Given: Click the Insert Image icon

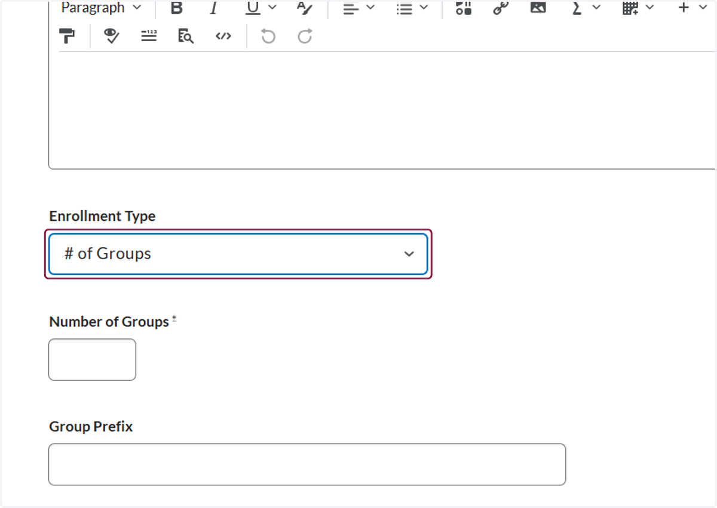Looking at the screenshot, I should pos(538,8).
